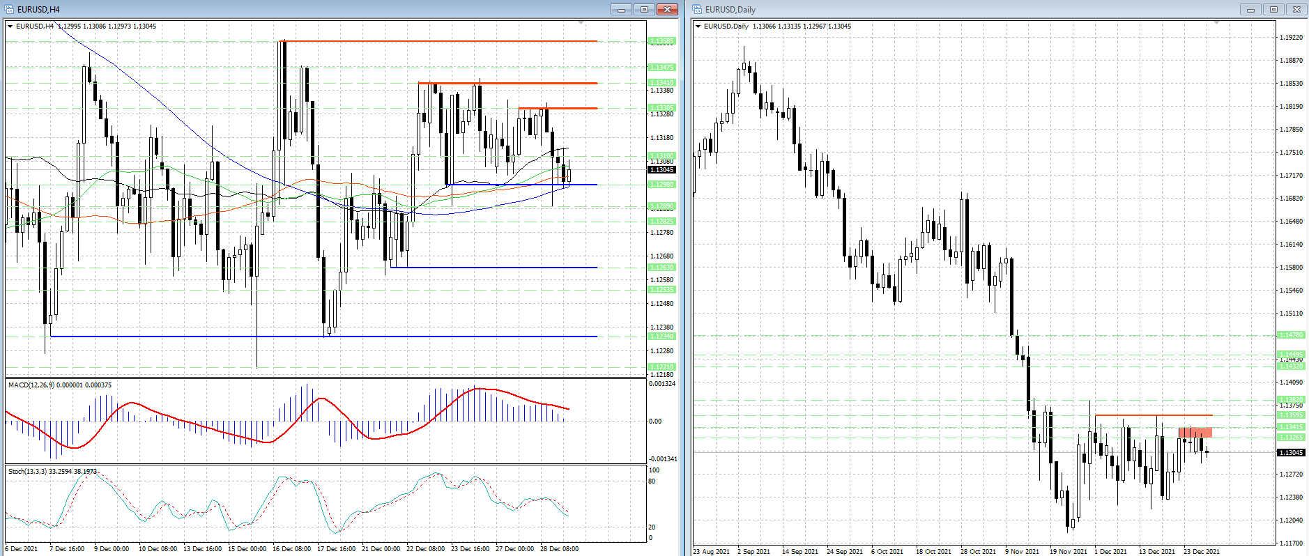Click the EURUSD,Daily window chart icon

(x=697, y=9)
